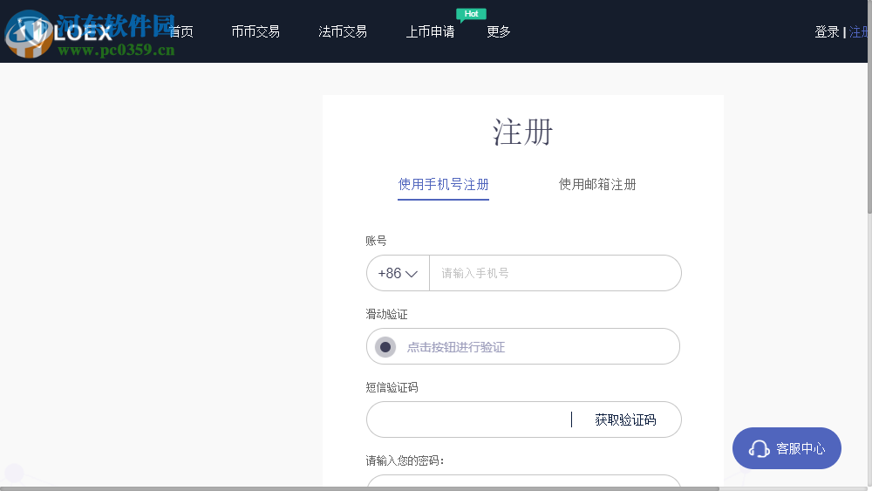Click the slide verification circle button
This screenshot has height=491, width=872.
[385, 347]
